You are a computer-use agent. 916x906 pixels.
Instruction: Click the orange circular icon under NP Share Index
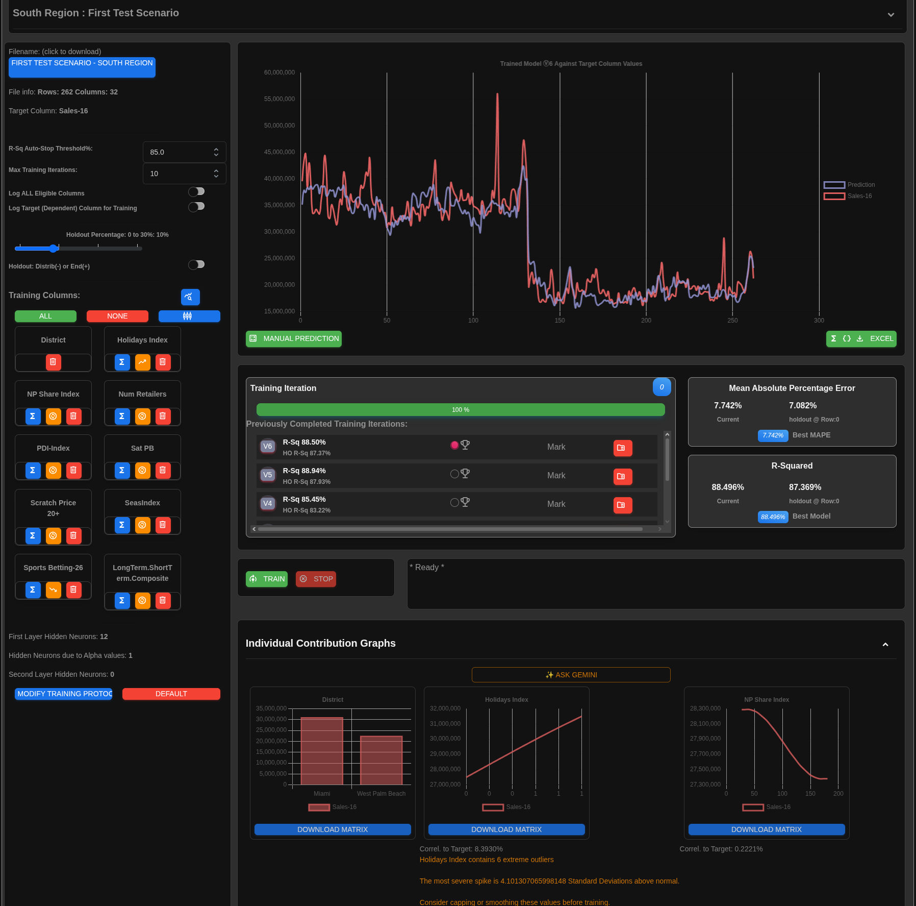point(53,416)
